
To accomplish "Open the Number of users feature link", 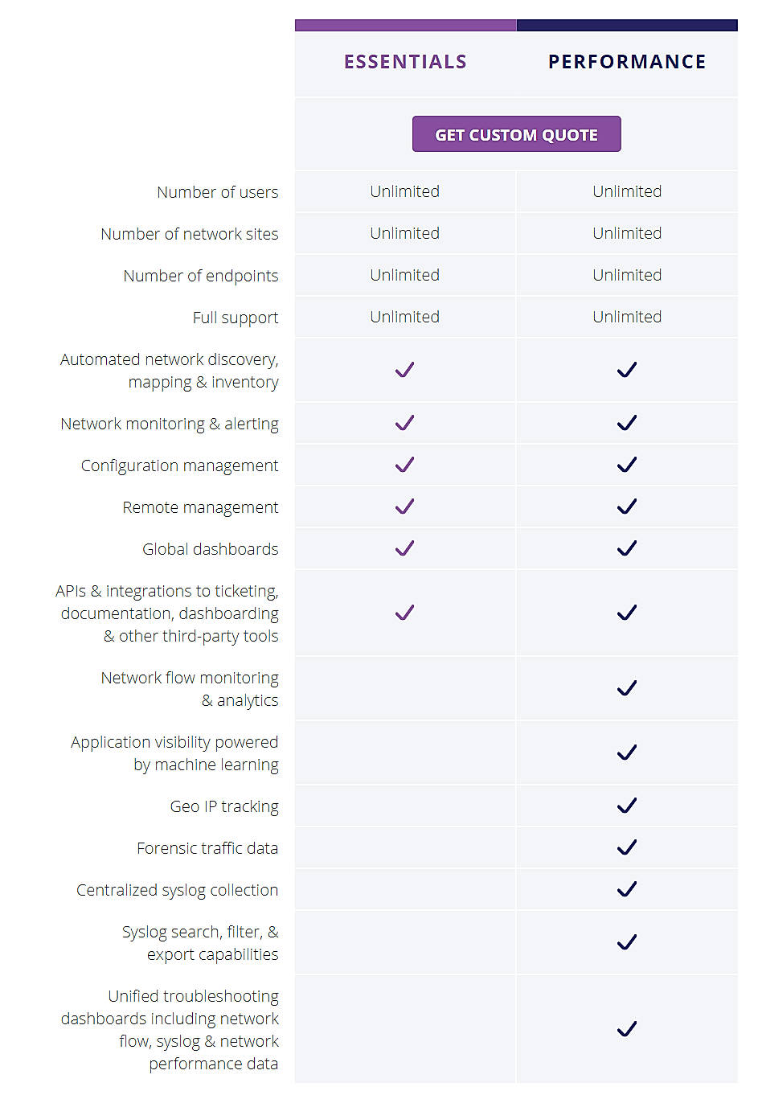I will (x=217, y=192).
